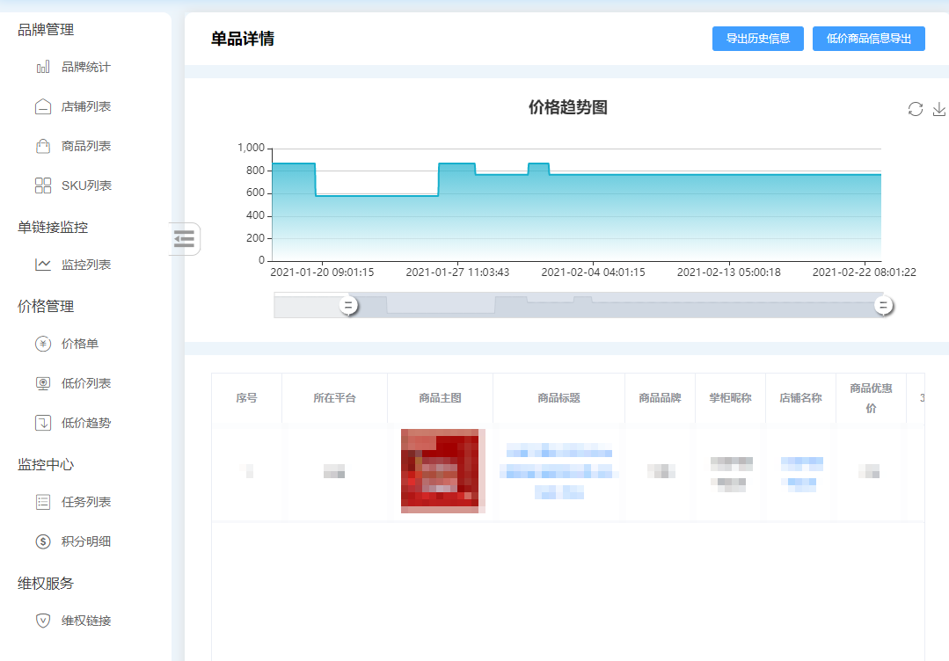Select the 品牌统计 bar chart icon

click(x=42, y=67)
